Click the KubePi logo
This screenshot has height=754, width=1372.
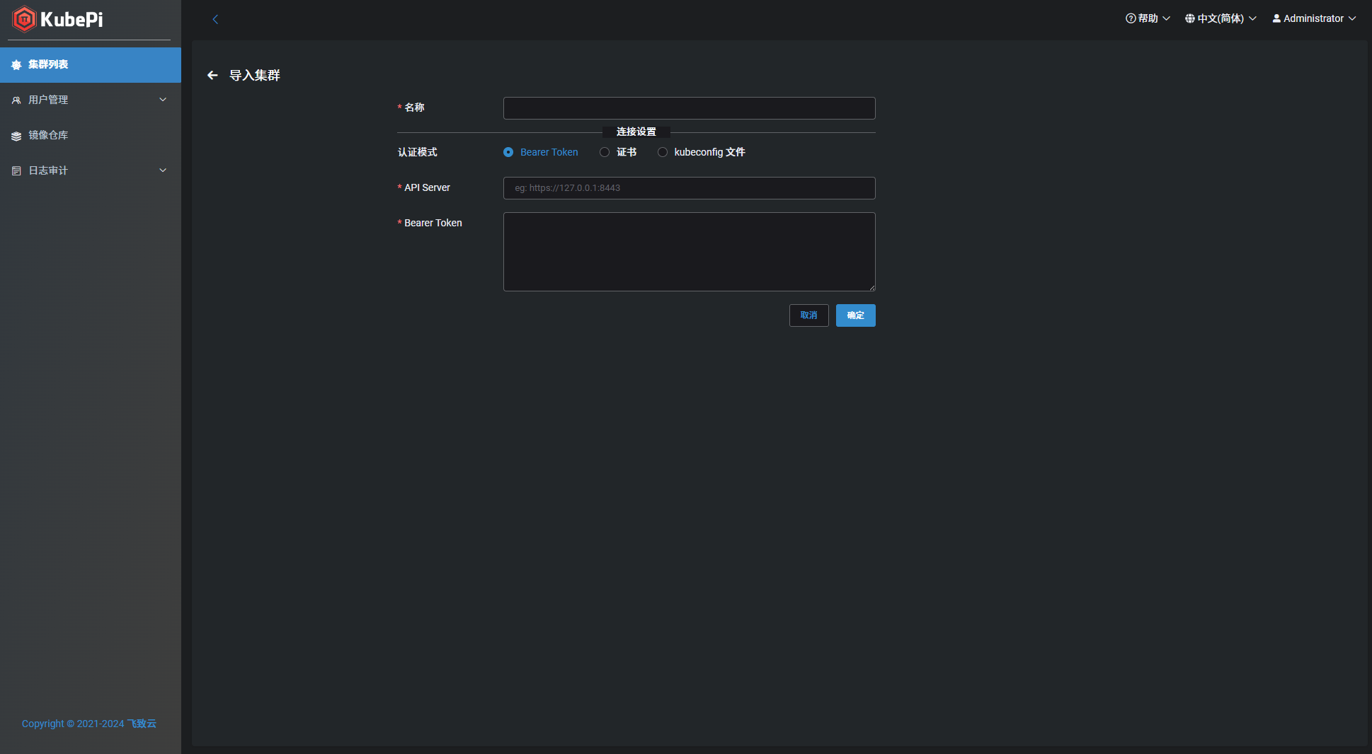[x=58, y=19]
